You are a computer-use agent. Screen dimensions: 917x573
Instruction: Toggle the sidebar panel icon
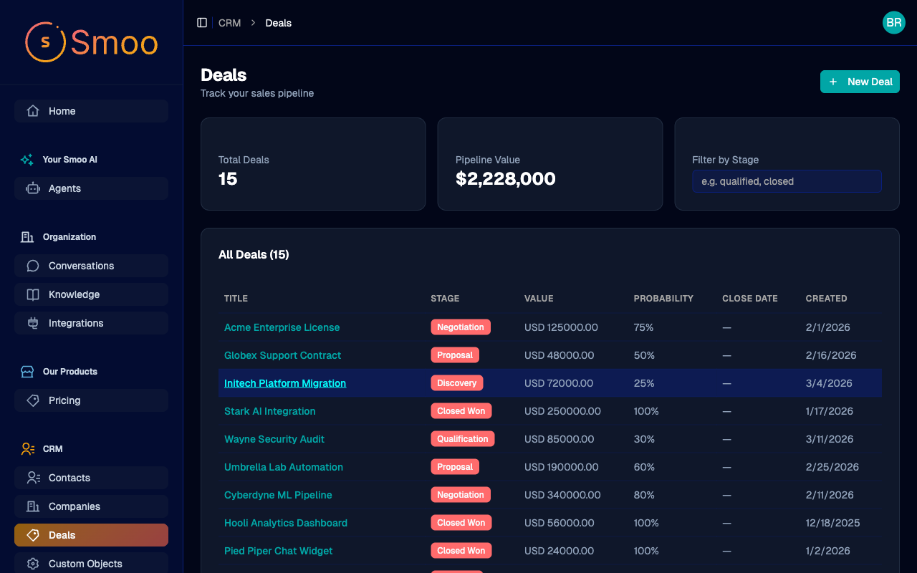click(202, 23)
